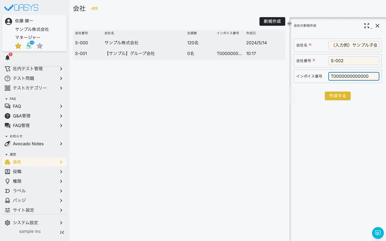Expand the サイト設定 chevron
The height and width of the screenshot is (241, 386).
pos(61,210)
